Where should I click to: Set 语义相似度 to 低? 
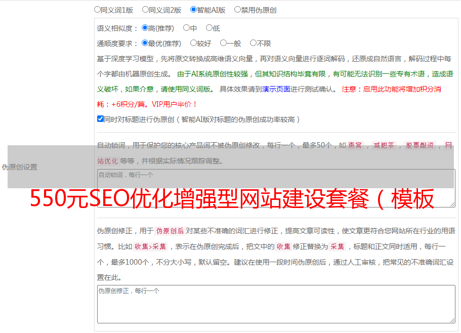209,28
